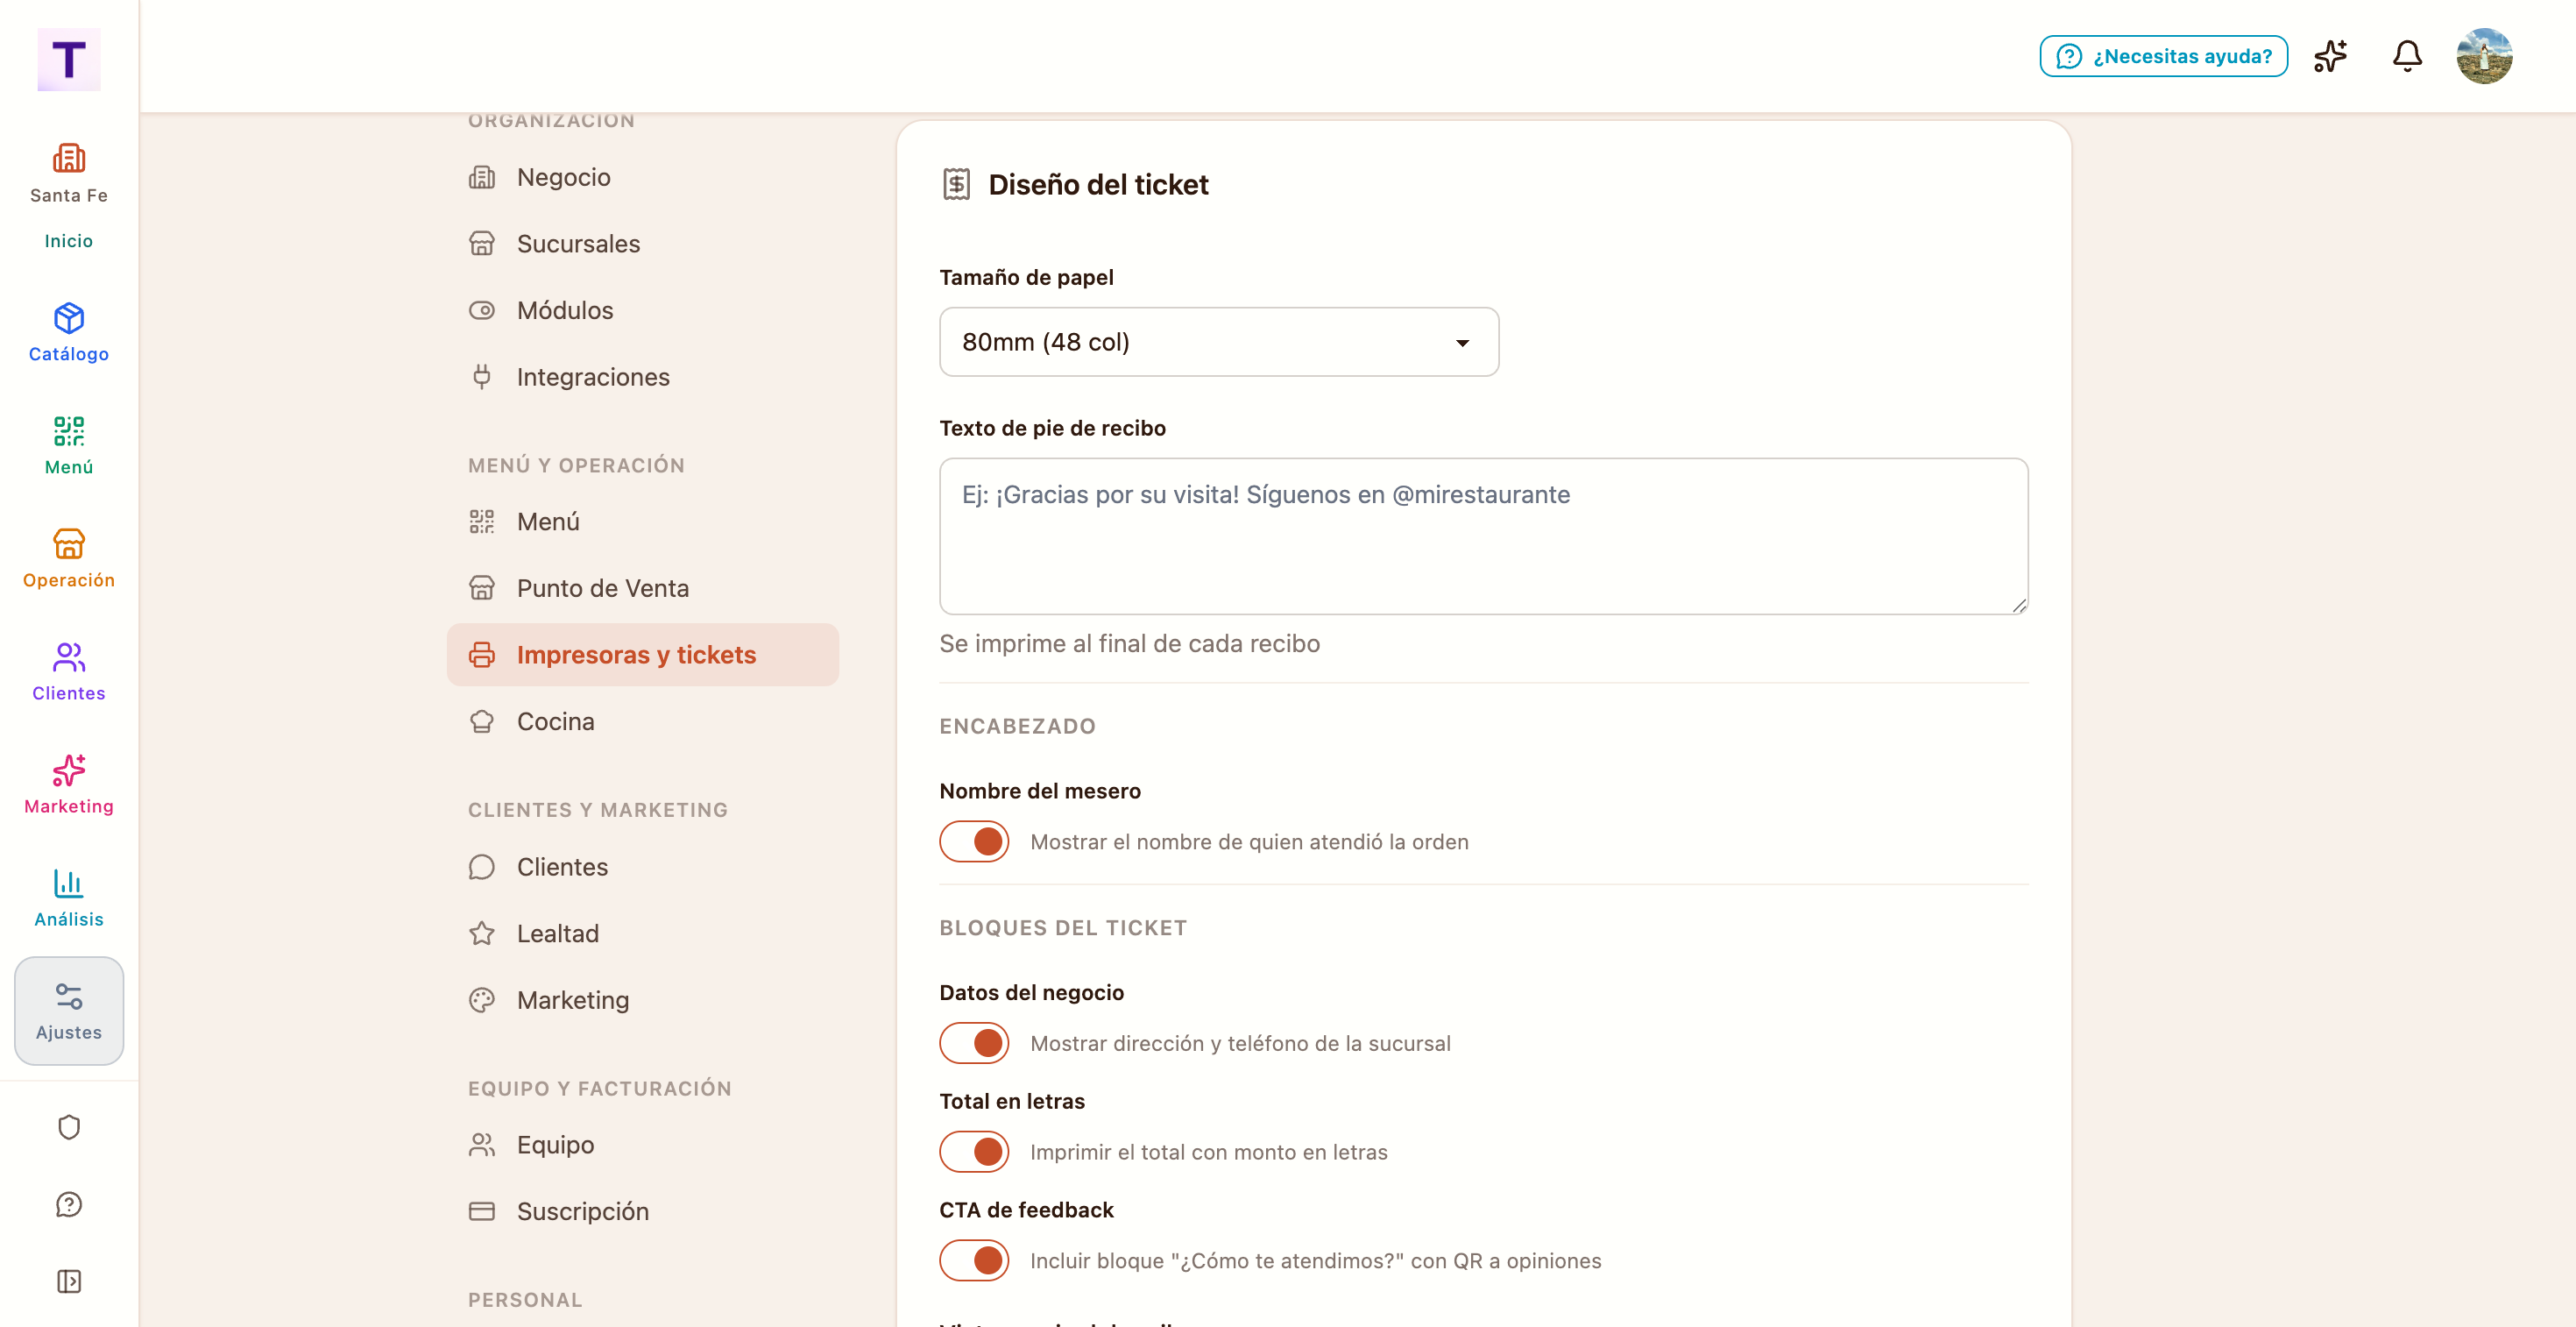The image size is (2576, 1327).
Task: Open Cocina settings
Action: pos(642,721)
